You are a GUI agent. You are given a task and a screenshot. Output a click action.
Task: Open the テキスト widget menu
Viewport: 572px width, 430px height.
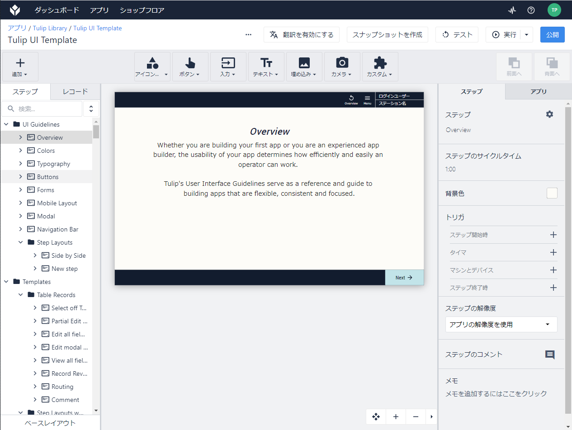pyautogui.click(x=266, y=67)
